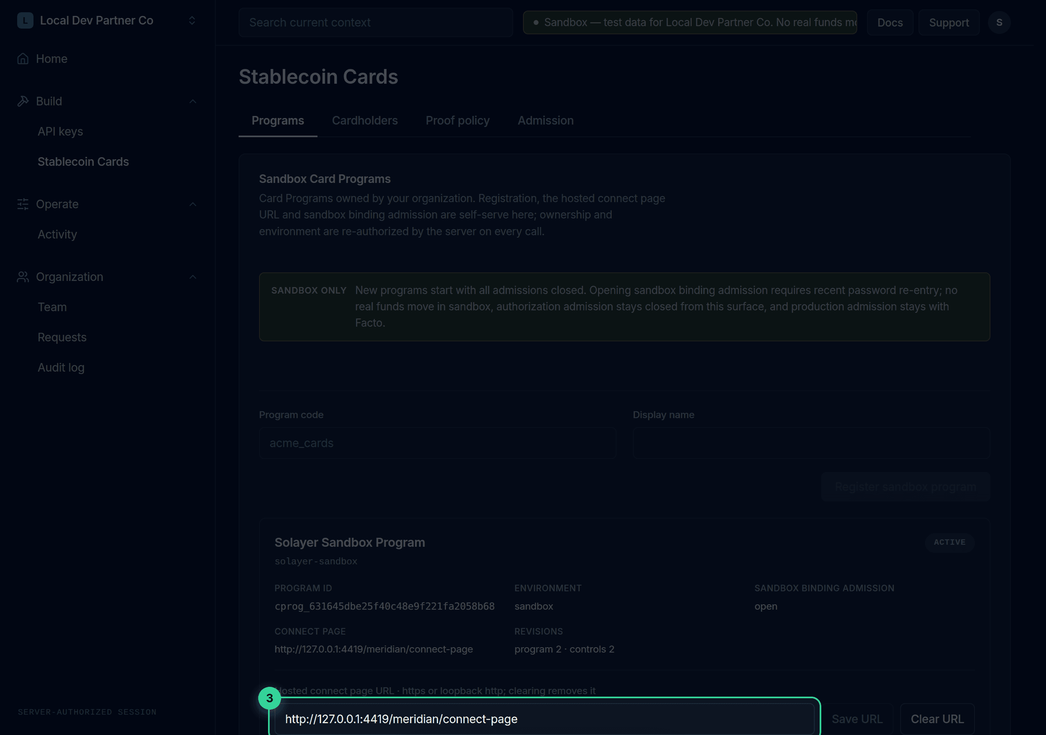Switch to the Proof policy tab
This screenshot has height=735, width=1046.
click(458, 121)
